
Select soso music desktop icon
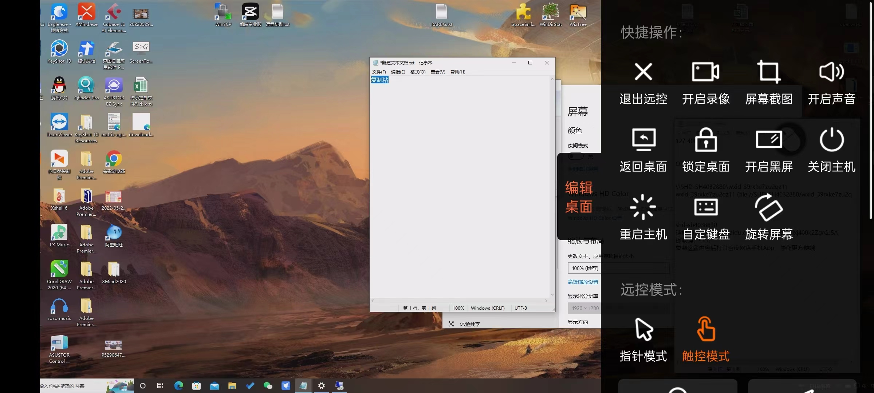tap(59, 309)
